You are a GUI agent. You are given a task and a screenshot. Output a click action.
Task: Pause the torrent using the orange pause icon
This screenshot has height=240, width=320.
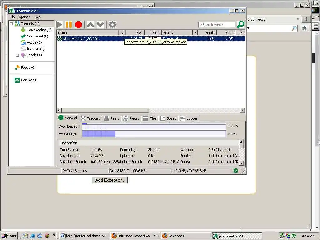tap(68, 25)
